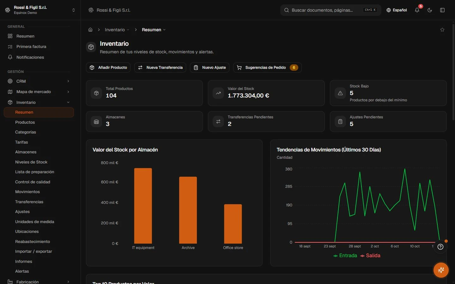This screenshot has height=284, width=455.
Task: Open Sugerencias de Pedido button
Action: [x=267, y=68]
